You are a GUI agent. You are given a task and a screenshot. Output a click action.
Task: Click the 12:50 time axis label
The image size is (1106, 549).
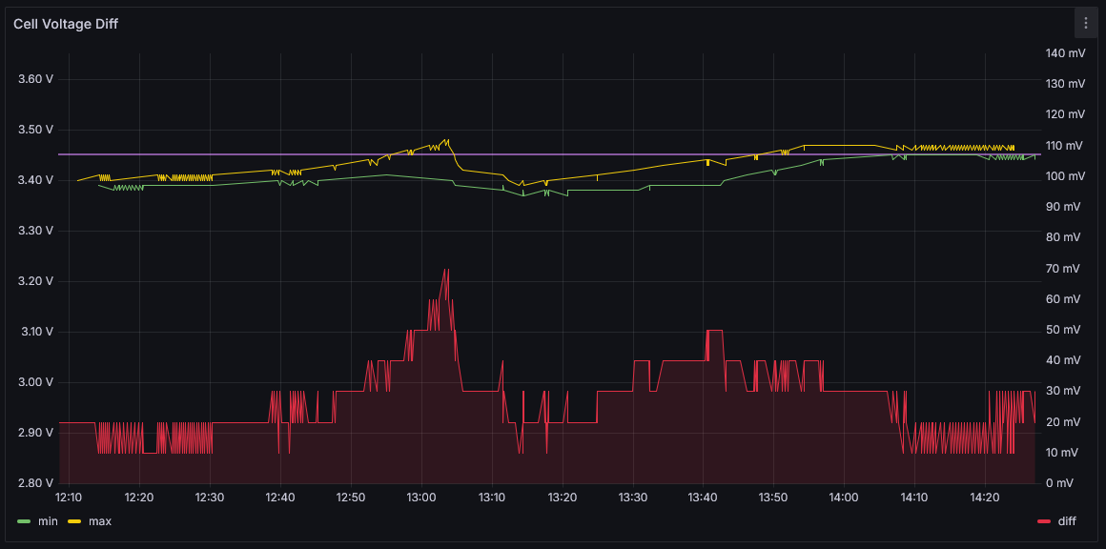351,498
